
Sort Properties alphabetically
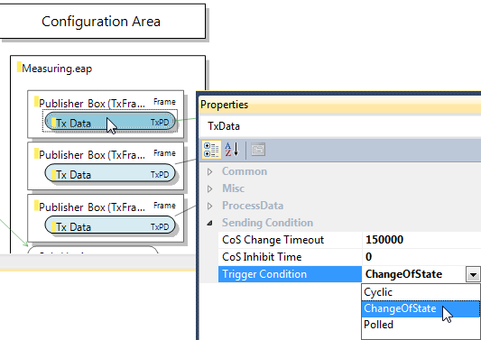pyautogui.click(x=232, y=150)
